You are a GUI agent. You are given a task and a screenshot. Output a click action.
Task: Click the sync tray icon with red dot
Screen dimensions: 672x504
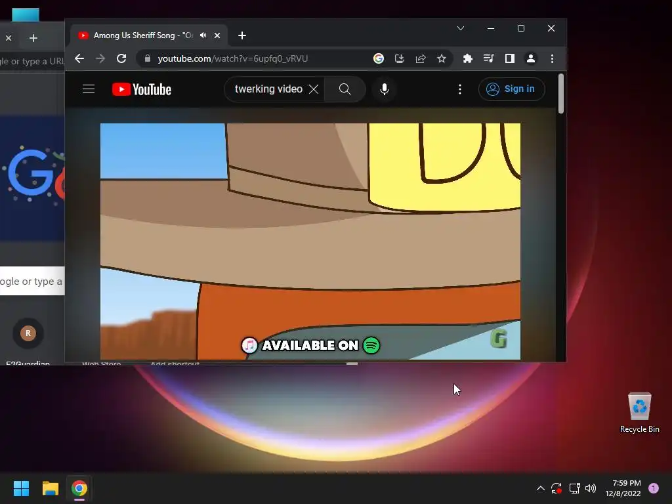point(556,488)
